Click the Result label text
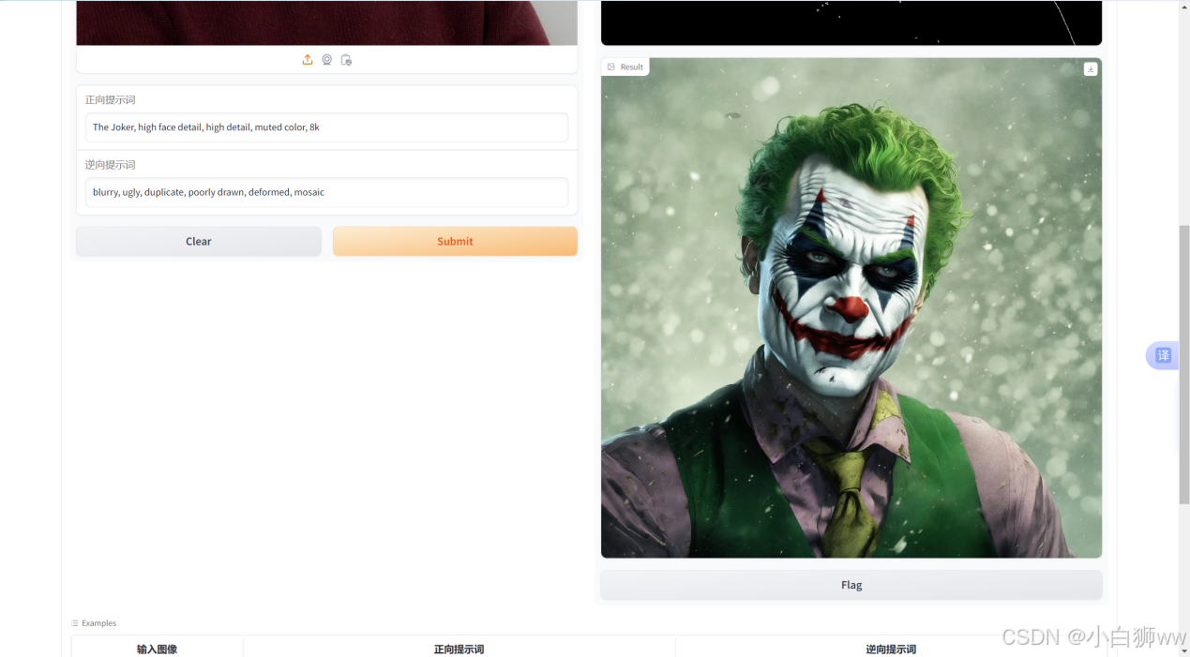Image resolution: width=1190 pixels, height=657 pixels. pyautogui.click(x=632, y=67)
